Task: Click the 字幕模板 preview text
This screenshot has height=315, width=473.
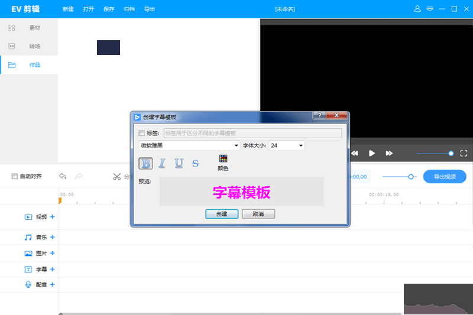Action: coord(241,192)
